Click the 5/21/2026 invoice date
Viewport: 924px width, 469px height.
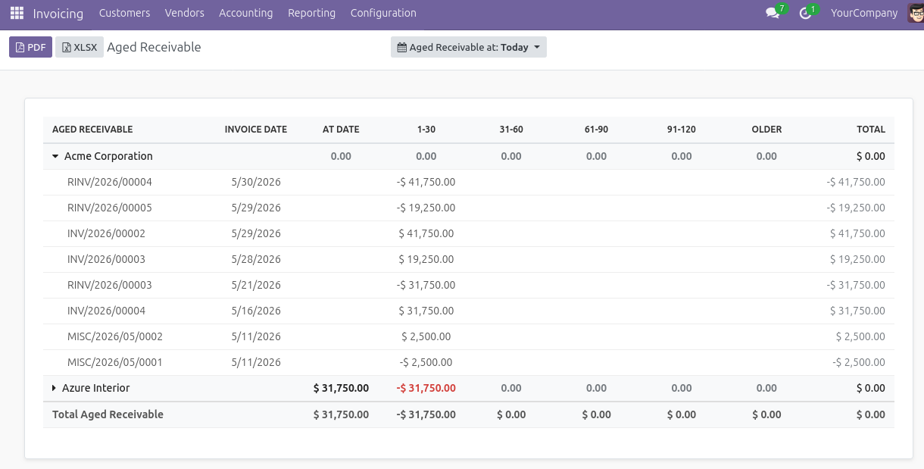tap(256, 285)
